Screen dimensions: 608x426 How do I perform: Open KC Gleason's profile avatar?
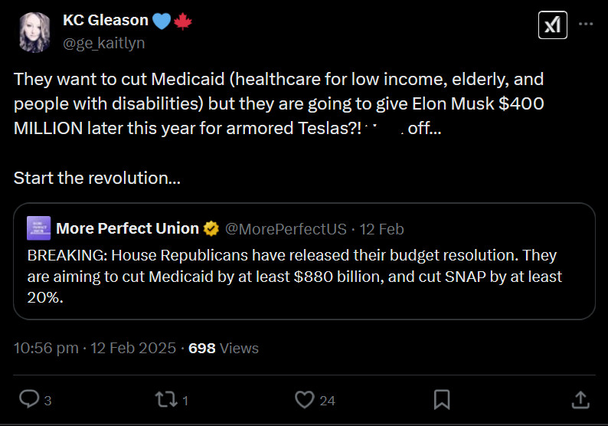(x=35, y=31)
